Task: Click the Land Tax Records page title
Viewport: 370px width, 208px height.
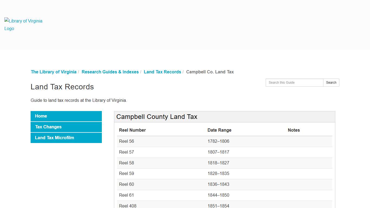Action: [x=62, y=87]
